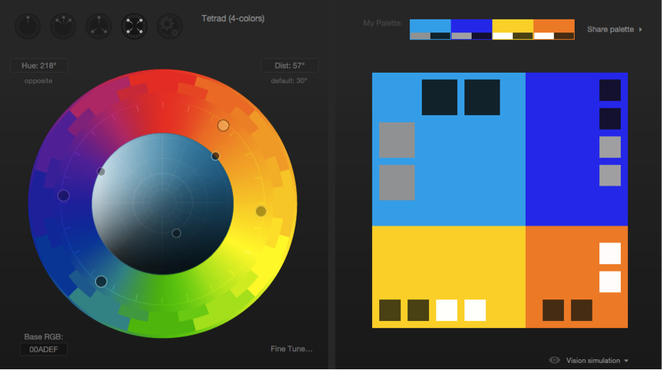Click the center of the inner shade circle
Screen dimensions: 662x370
[x=162, y=203]
